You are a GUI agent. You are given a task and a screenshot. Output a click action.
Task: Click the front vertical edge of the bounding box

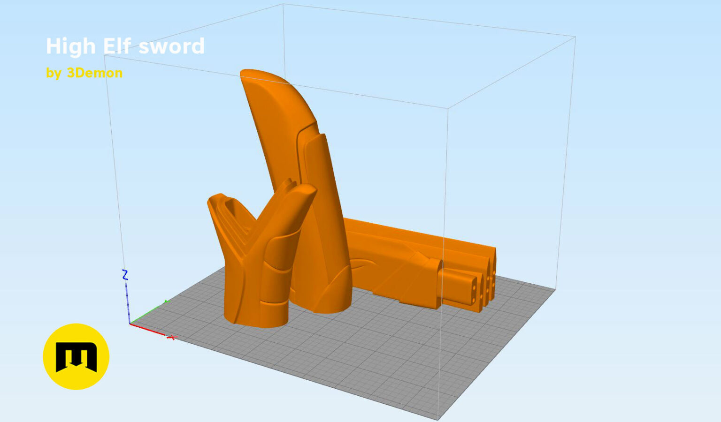pos(443,263)
